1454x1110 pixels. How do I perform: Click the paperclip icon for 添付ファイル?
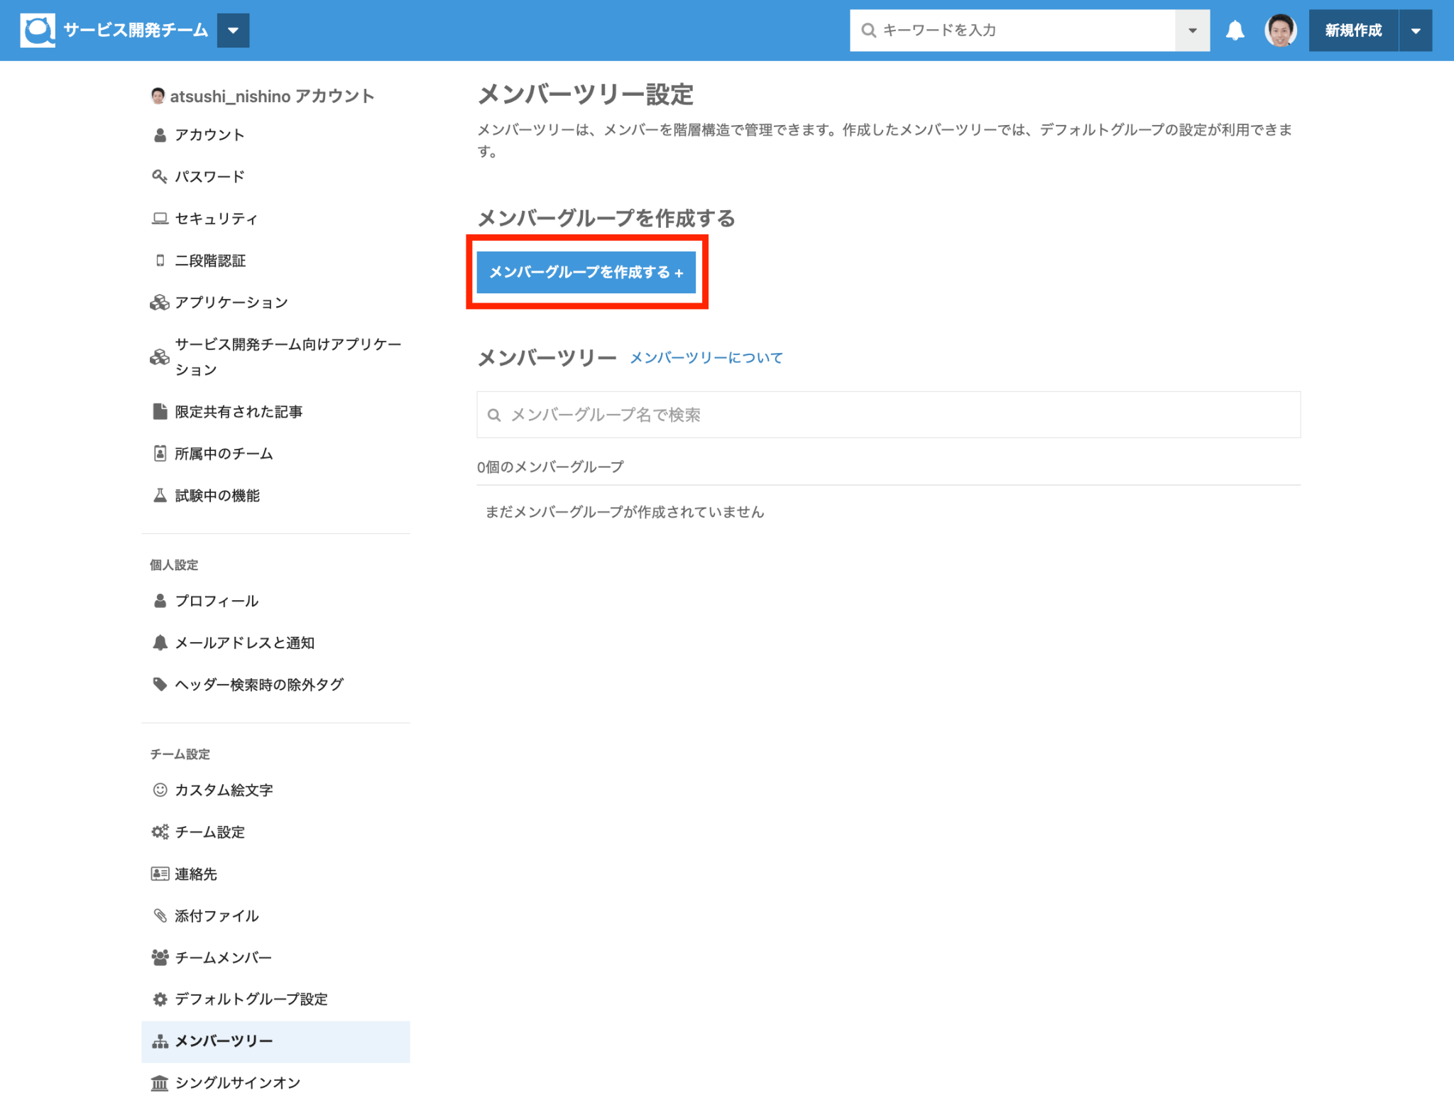[x=160, y=915]
